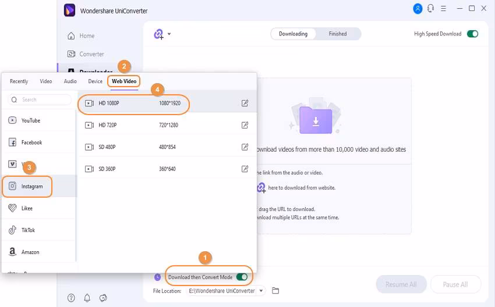
Task: Select the Device format tab
Action: click(95, 81)
